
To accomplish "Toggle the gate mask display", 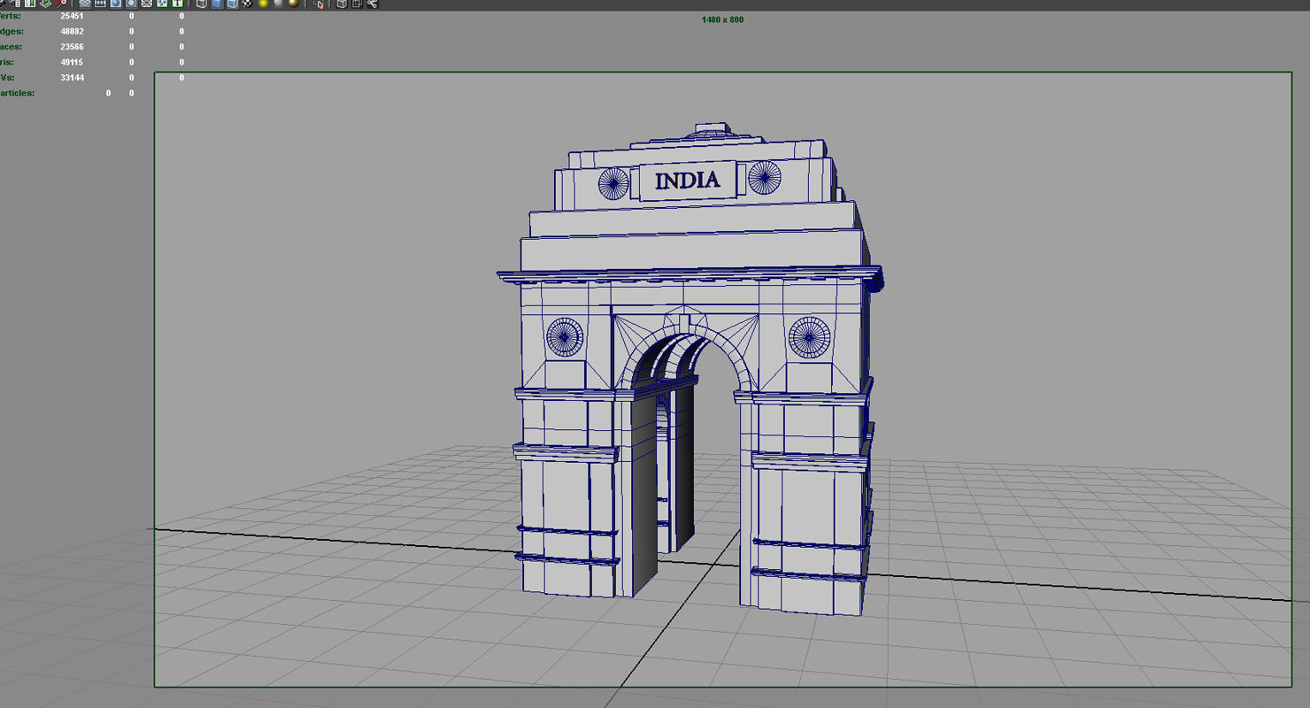I will [x=132, y=4].
